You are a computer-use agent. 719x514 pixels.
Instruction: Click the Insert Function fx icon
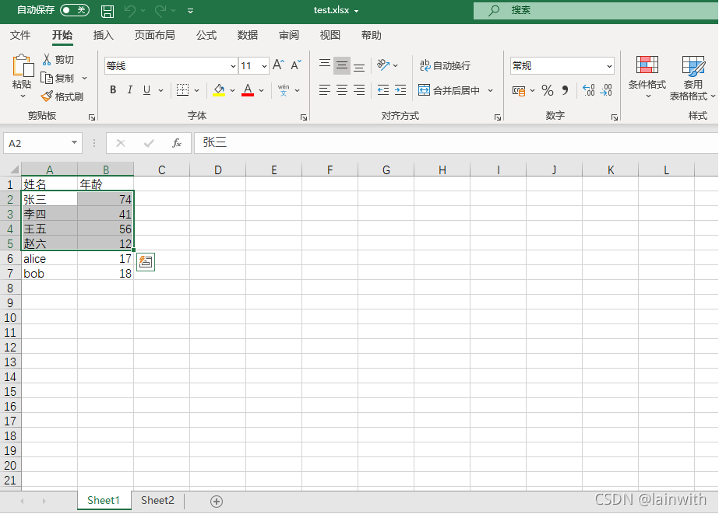point(177,143)
